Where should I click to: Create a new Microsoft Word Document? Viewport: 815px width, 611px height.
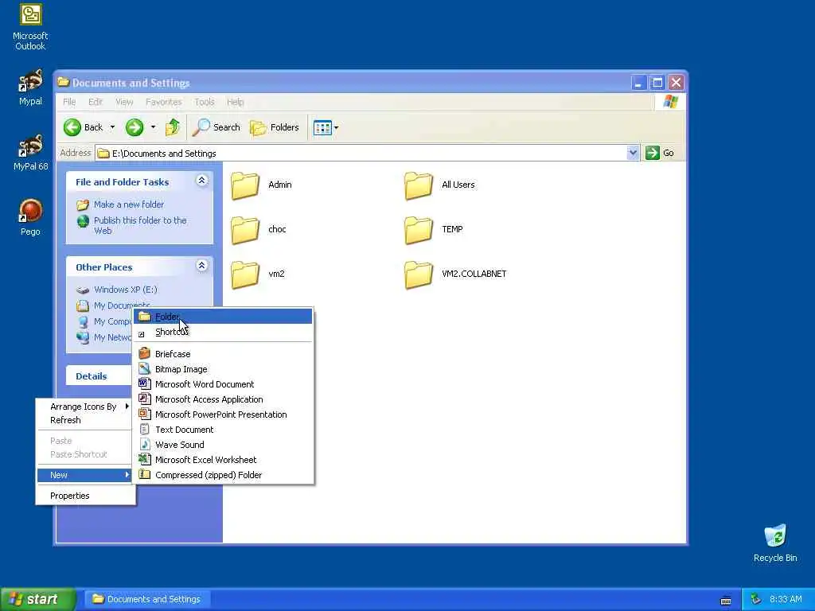tap(223, 384)
